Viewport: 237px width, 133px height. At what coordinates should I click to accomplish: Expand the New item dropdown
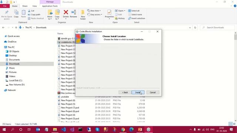94,11
